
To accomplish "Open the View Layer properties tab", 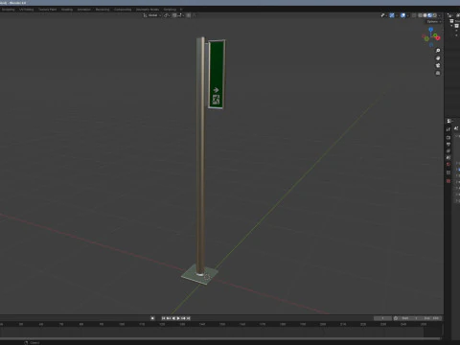I will [448, 150].
